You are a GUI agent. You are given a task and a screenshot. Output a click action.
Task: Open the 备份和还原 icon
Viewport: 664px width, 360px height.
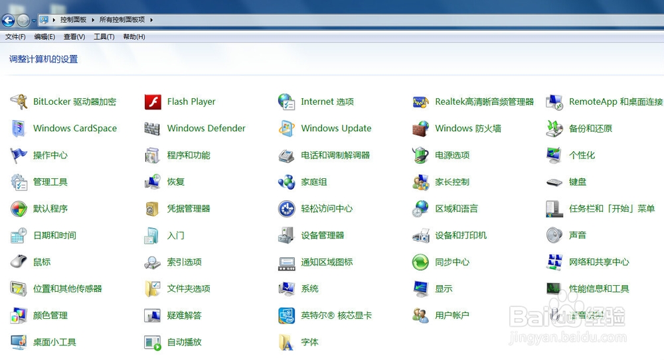click(x=554, y=129)
